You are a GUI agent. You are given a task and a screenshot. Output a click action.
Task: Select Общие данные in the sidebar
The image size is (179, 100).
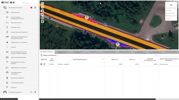15,12
